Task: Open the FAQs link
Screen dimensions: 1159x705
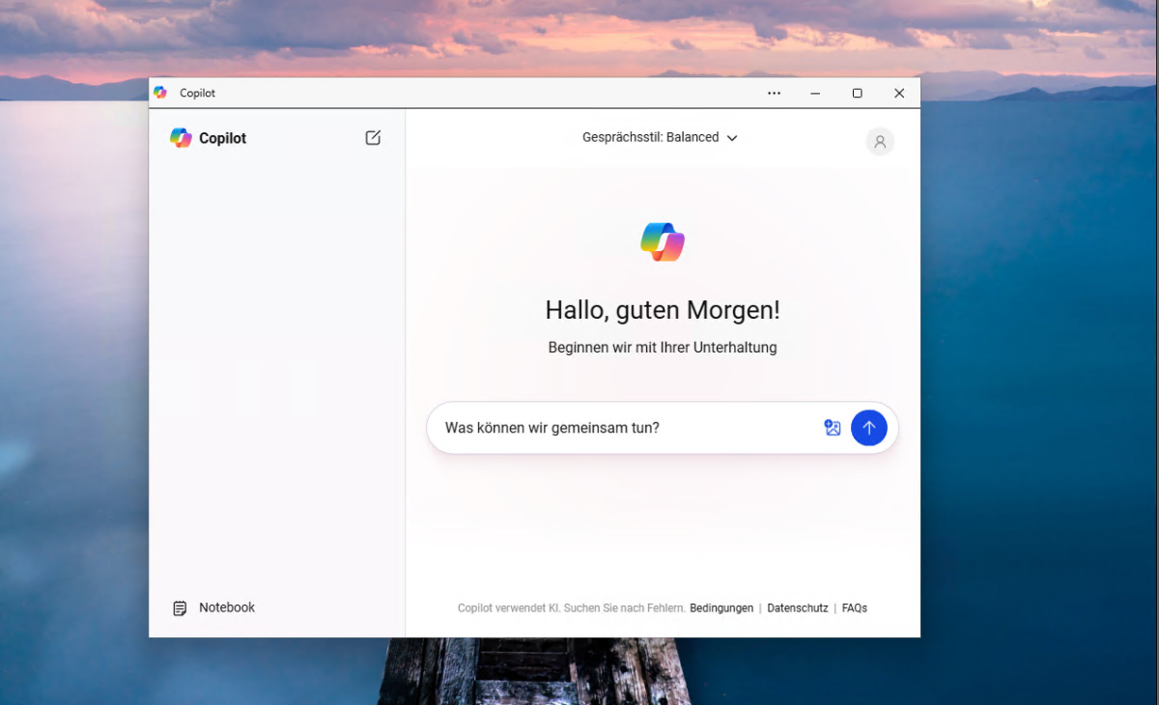Action: (x=854, y=607)
